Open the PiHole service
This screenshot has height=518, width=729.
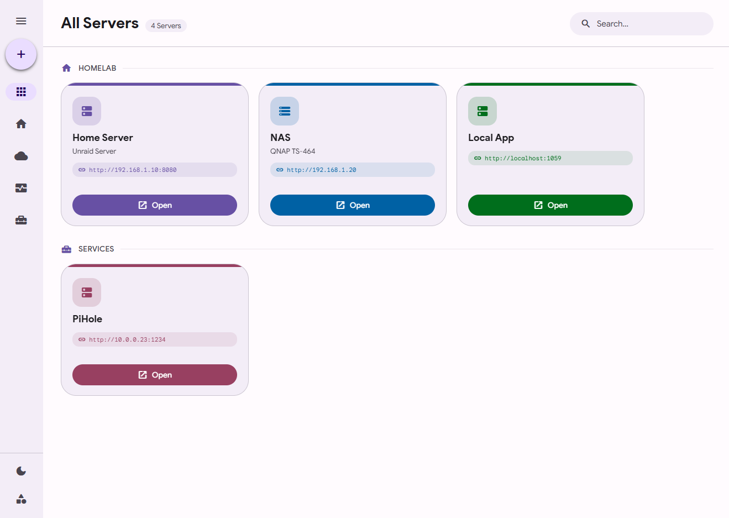pos(154,374)
